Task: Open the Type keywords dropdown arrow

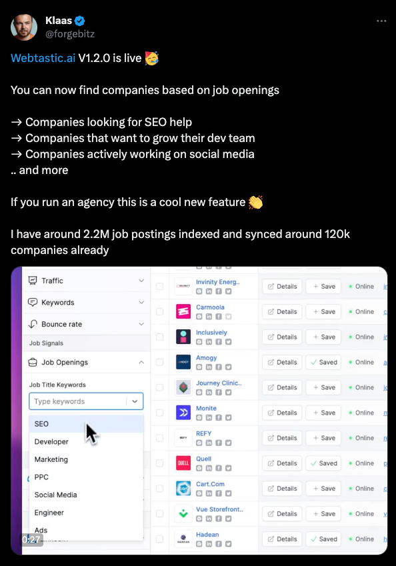Action: [x=135, y=401]
